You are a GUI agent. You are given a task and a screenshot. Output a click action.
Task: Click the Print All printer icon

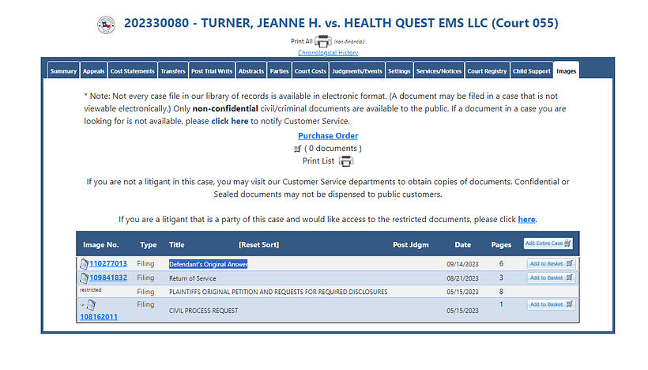(x=323, y=41)
